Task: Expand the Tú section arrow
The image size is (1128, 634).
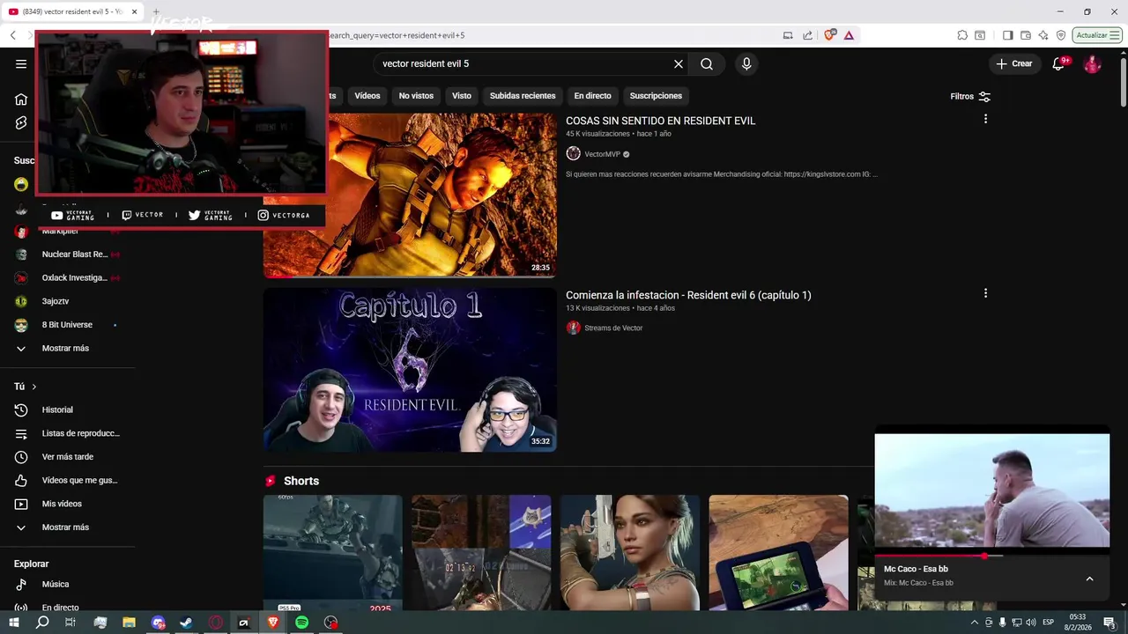Action: [x=34, y=387]
